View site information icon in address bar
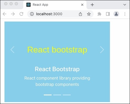The image size is (130, 104). click(32, 14)
